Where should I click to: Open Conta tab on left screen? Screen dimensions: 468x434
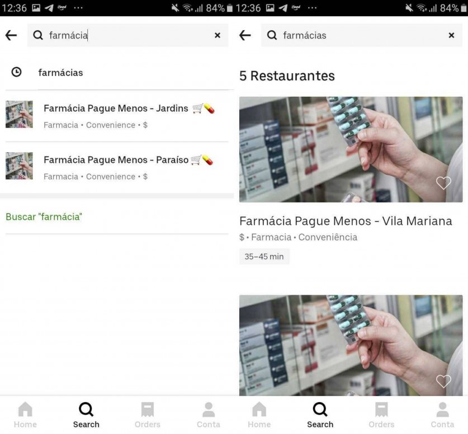(x=209, y=415)
